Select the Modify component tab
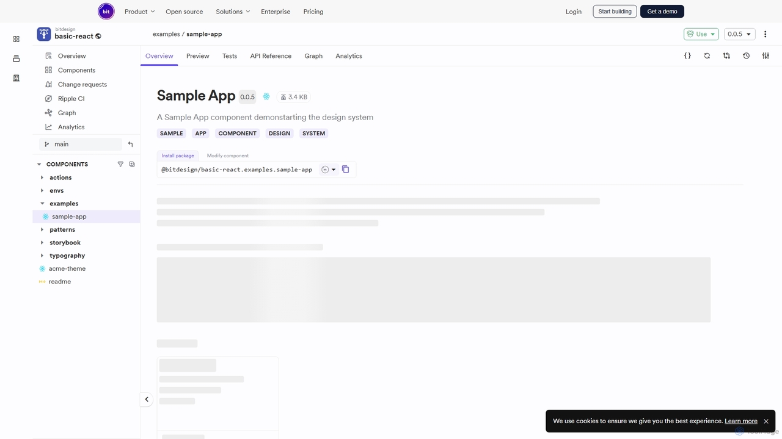The width and height of the screenshot is (782, 439). (x=228, y=155)
